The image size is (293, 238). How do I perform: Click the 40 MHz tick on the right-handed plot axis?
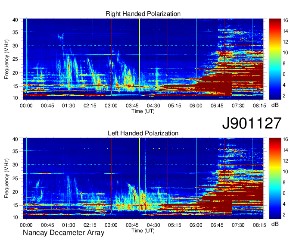click(15, 20)
